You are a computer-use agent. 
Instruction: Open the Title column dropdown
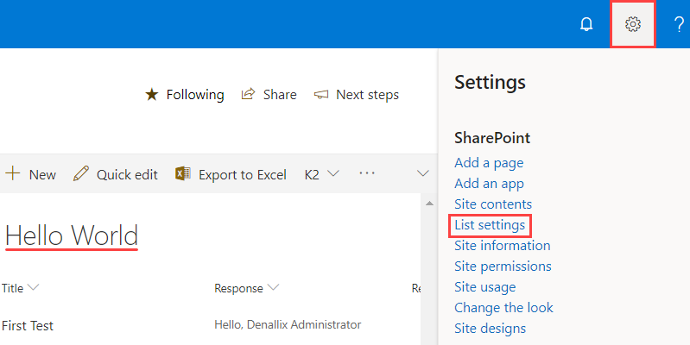[x=34, y=288]
